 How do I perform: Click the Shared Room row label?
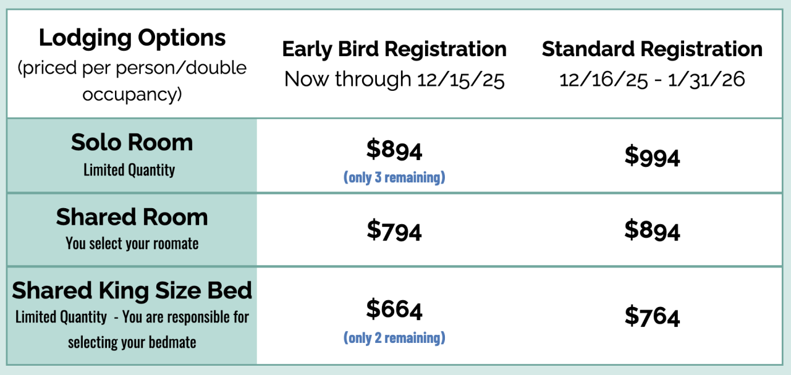pos(132,217)
